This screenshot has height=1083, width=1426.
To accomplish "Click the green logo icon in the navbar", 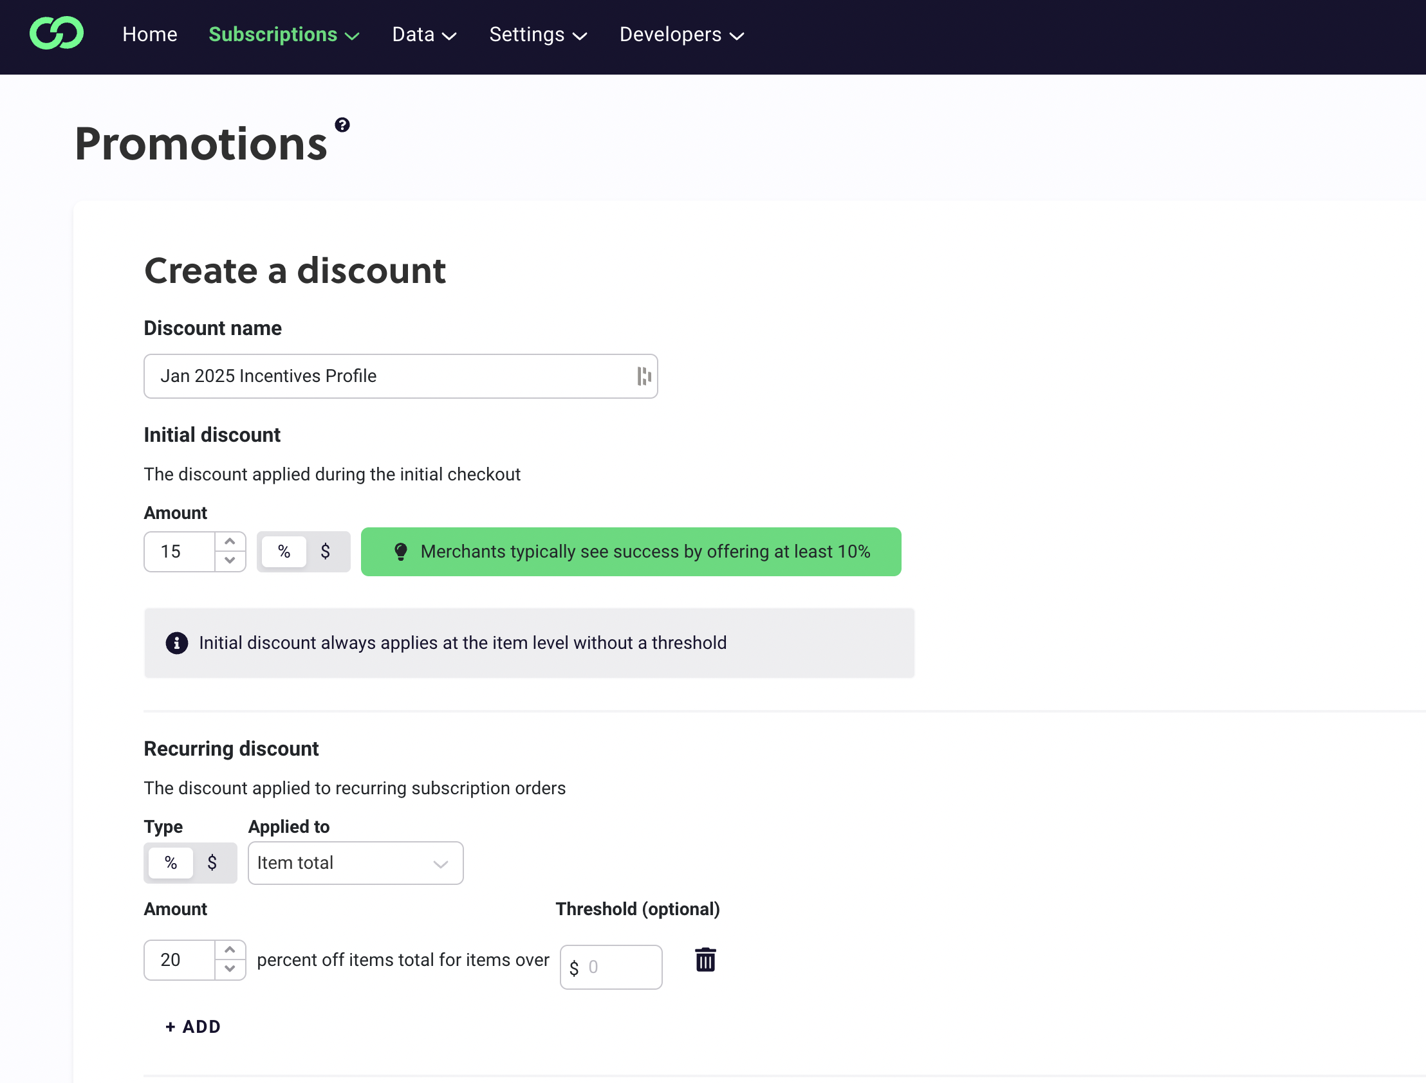I will [57, 33].
